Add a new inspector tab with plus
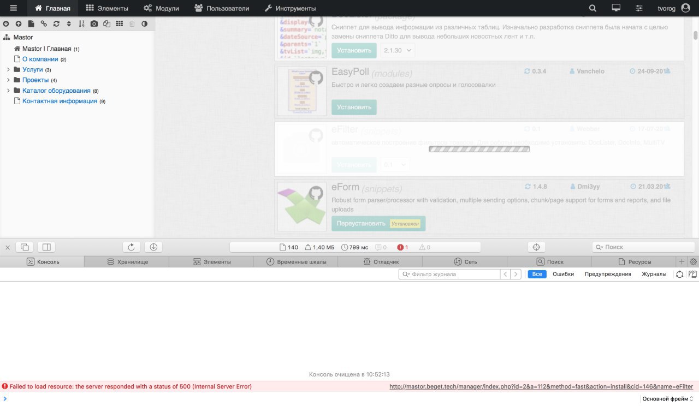The image size is (699, 406). [682, 262]
